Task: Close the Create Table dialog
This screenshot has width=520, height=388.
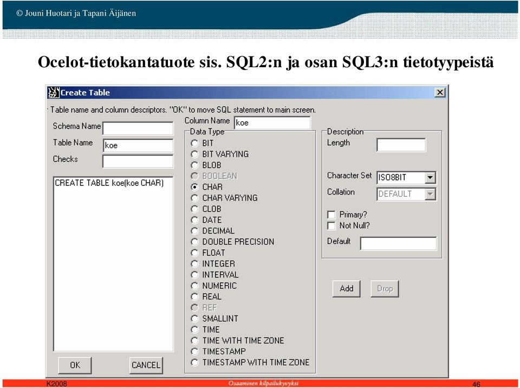Action: click(x=440, y=93)
